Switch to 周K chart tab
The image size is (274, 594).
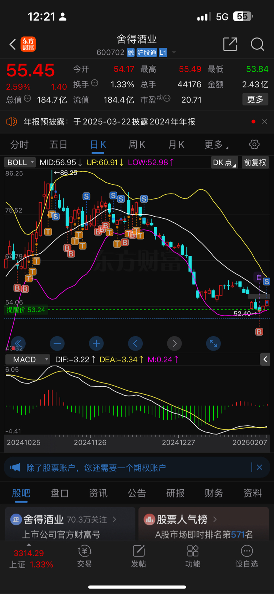click(137, 144)
